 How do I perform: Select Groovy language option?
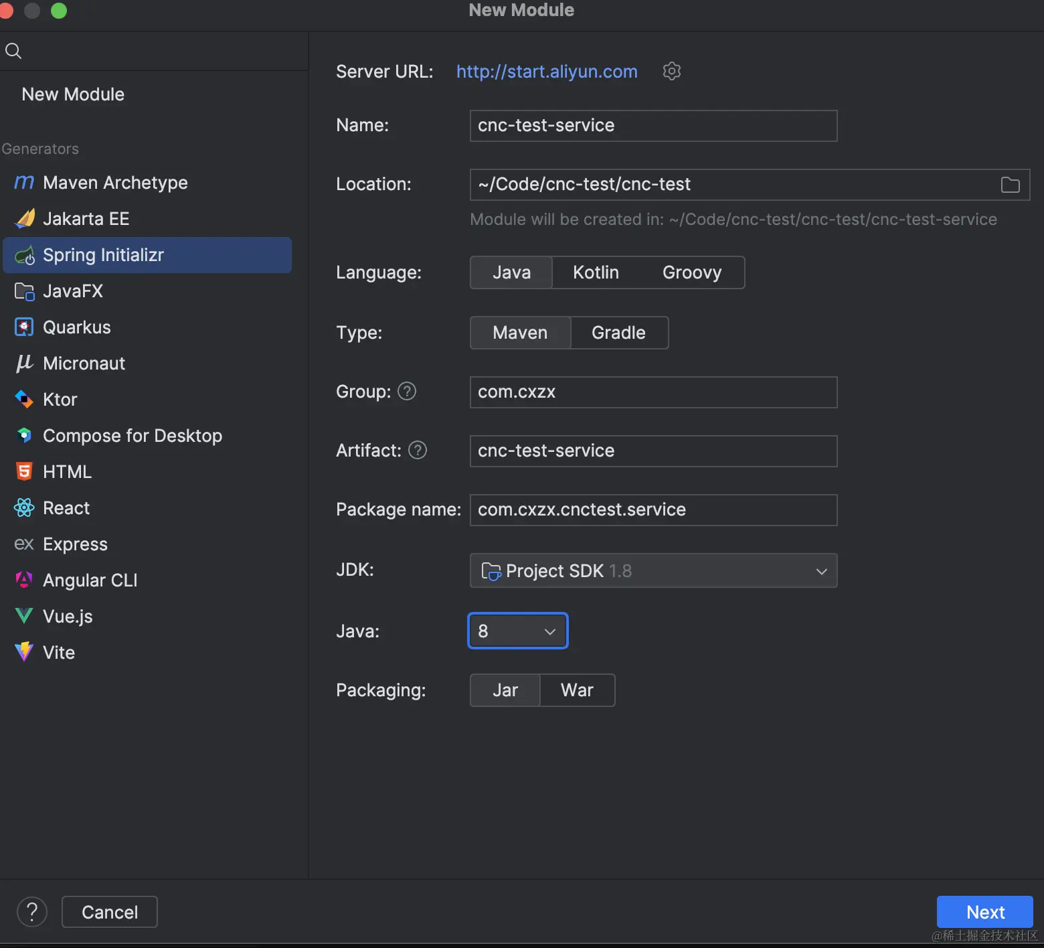pyautogui.click(x=692, y=272)
